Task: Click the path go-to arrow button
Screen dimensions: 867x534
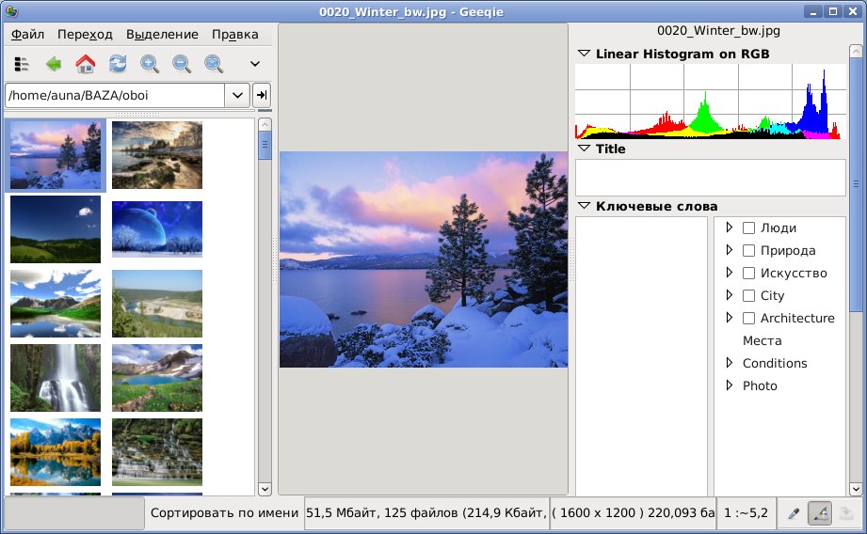Action: coord(262,95)
